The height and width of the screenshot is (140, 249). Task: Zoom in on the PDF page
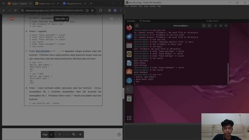(80, 135)
